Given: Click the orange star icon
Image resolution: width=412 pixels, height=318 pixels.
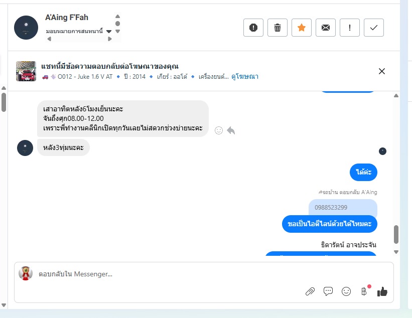Looking at the screenshot, I should click(302, 28).
